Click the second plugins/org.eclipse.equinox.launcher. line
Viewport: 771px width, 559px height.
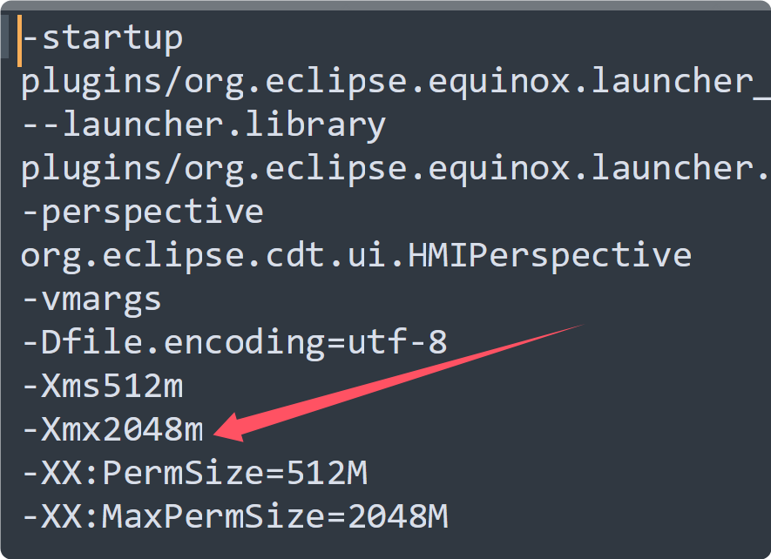(x=396, y=169)
